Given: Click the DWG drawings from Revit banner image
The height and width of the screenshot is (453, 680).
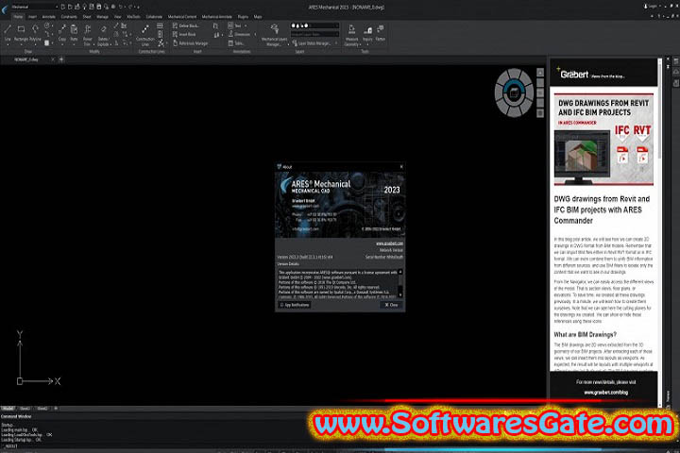Looking at the screenshot, I should pyautogui.click(x=603, y=139).
